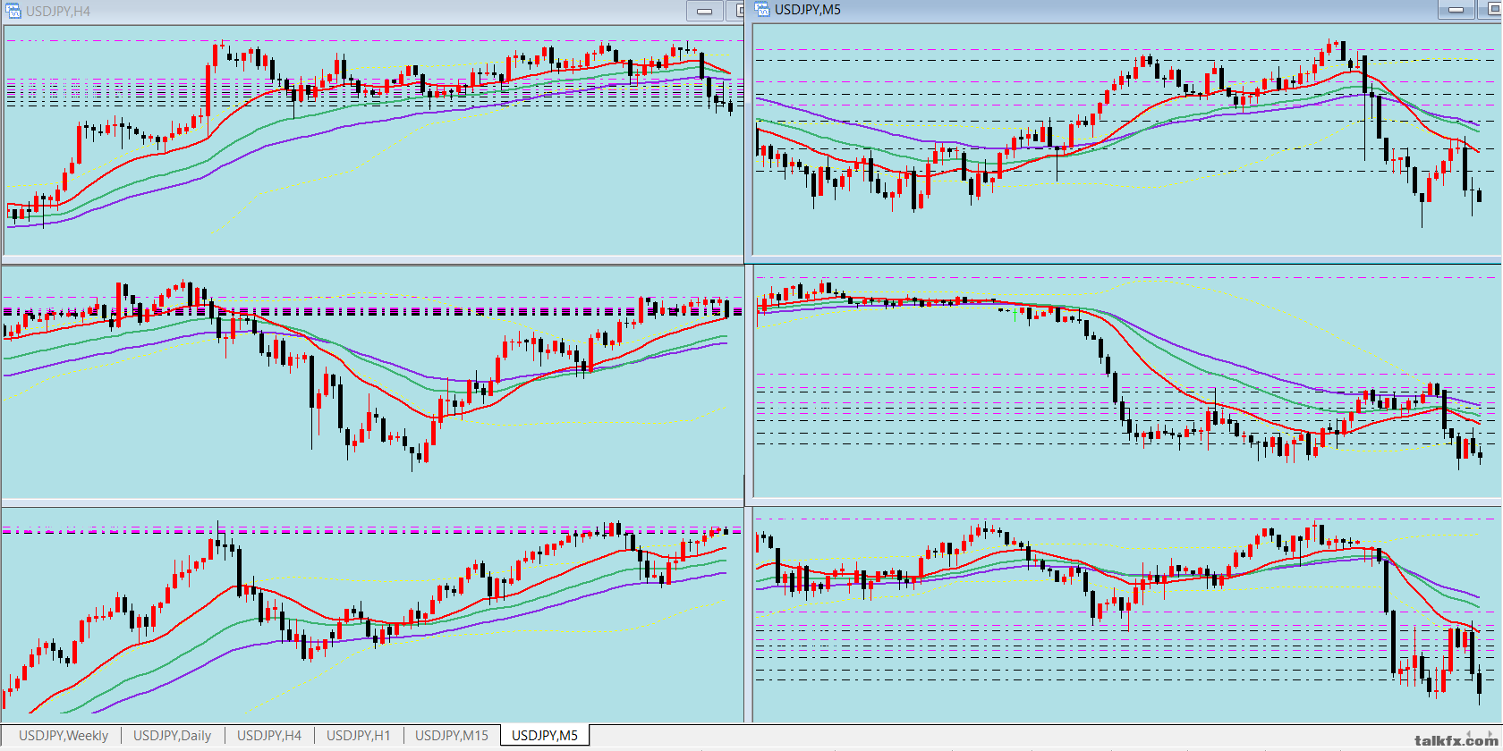Screen dimensions: 1503x751
Task: Click the USDJPY,M5 window title text
Action: 808,10
